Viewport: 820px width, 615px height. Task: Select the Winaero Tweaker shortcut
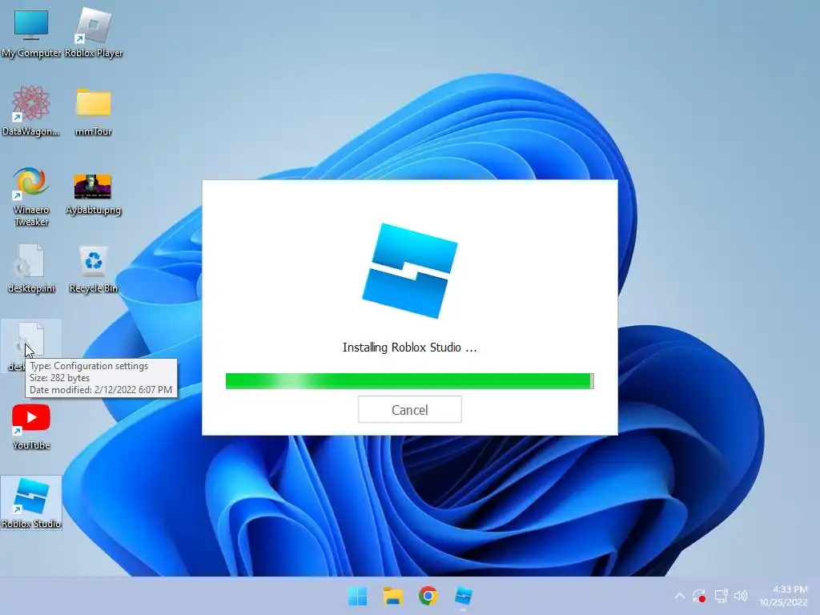31,196
